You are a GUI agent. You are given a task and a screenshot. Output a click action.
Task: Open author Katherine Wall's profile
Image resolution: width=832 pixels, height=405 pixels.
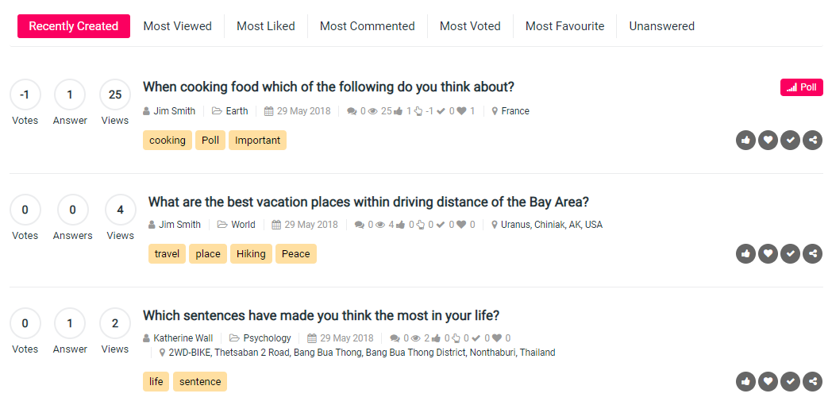coord(183,338)
